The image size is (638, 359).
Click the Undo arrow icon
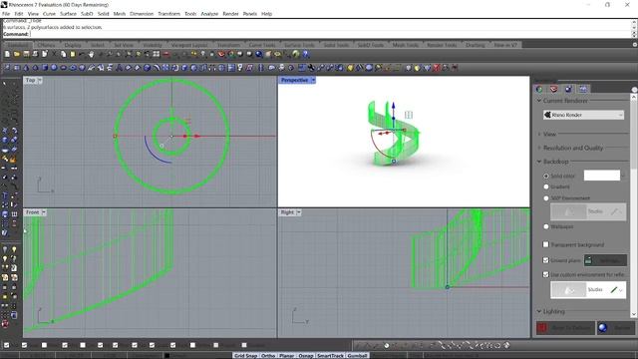point(82,54)
